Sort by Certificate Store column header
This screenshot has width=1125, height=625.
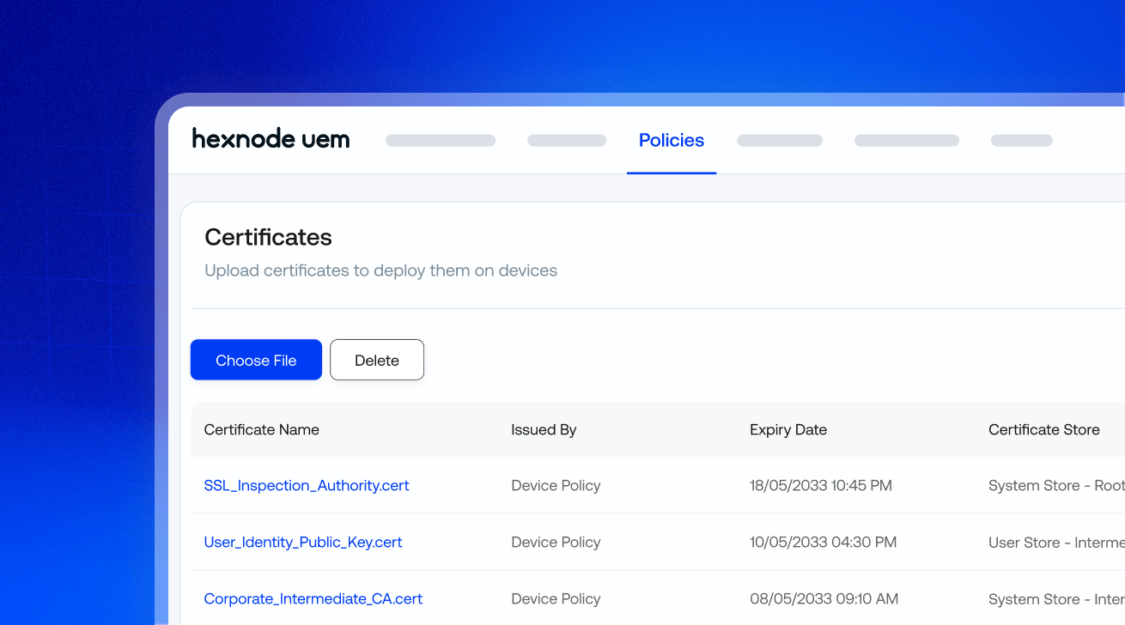point(1044,430)
